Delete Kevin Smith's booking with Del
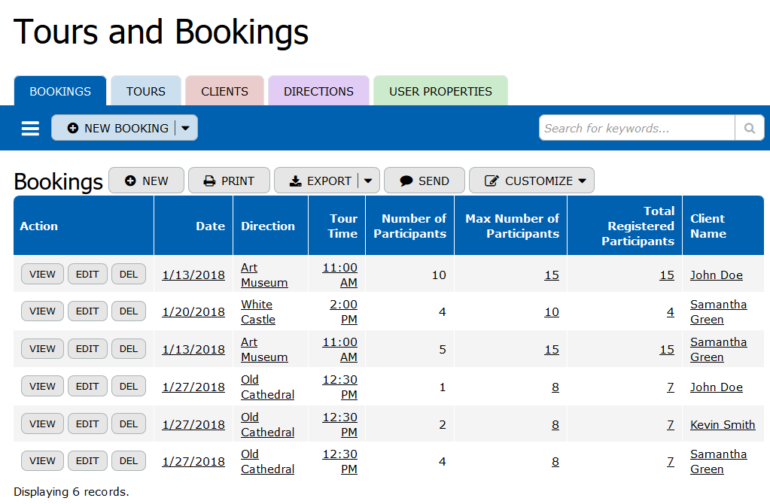Viewport: 770px width, 504px height. [x=129, y=424]
